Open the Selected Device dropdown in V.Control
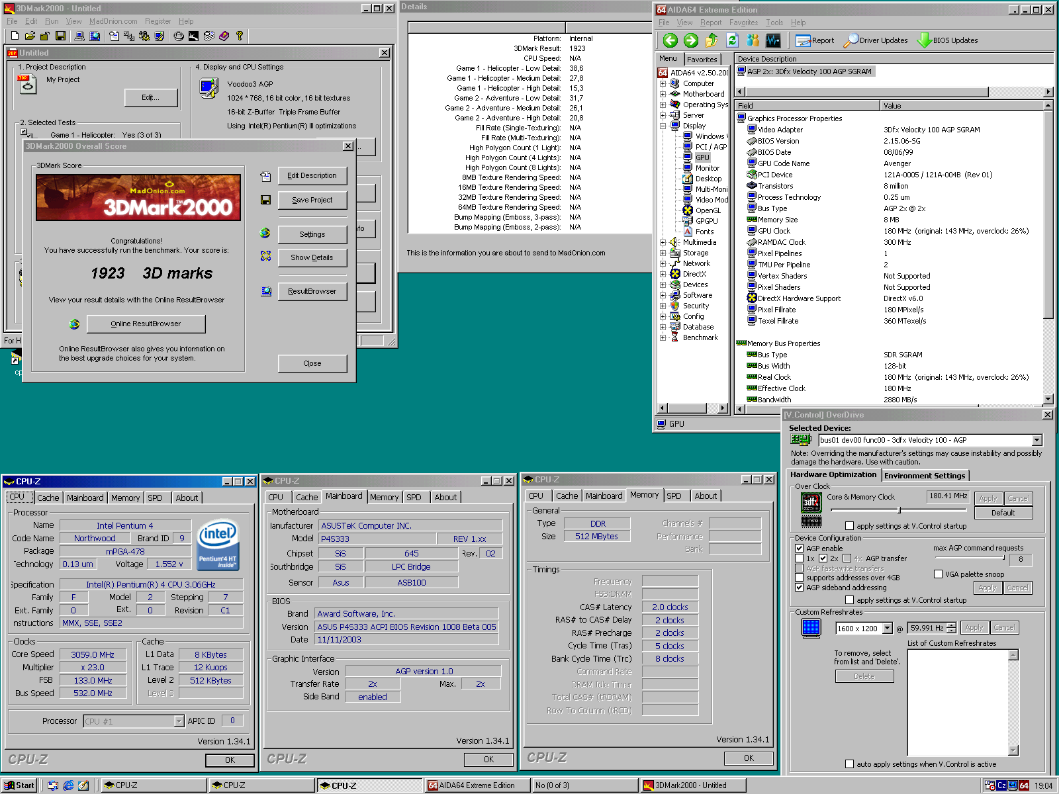Image resolution: width=1059 pixels, height=794 pixels. pyautogui.click(x=1036, y=440)
